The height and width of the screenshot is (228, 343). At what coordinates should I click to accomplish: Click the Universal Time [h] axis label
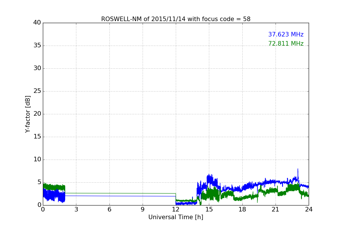tap(176, 217)
